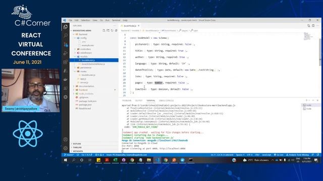Image resolution: width=323 pixels, height=181 pixels.
Task: Open bookRouter.js in Explorer
Action: 88,75
